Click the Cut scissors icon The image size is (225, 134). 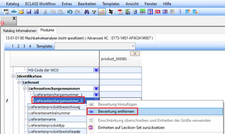(x=46, y=12)
